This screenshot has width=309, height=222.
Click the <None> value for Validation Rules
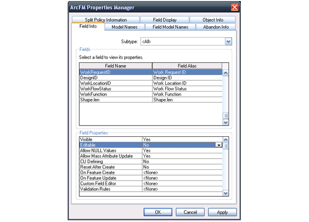pyautogui.click(x=182, y=189)
